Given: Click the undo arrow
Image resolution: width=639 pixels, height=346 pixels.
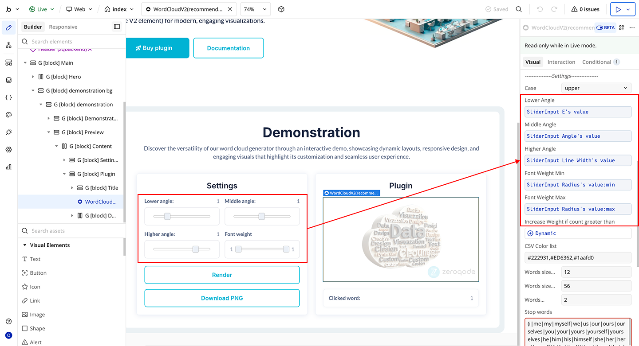Looking at the screenshot, I should pos(540,9).
